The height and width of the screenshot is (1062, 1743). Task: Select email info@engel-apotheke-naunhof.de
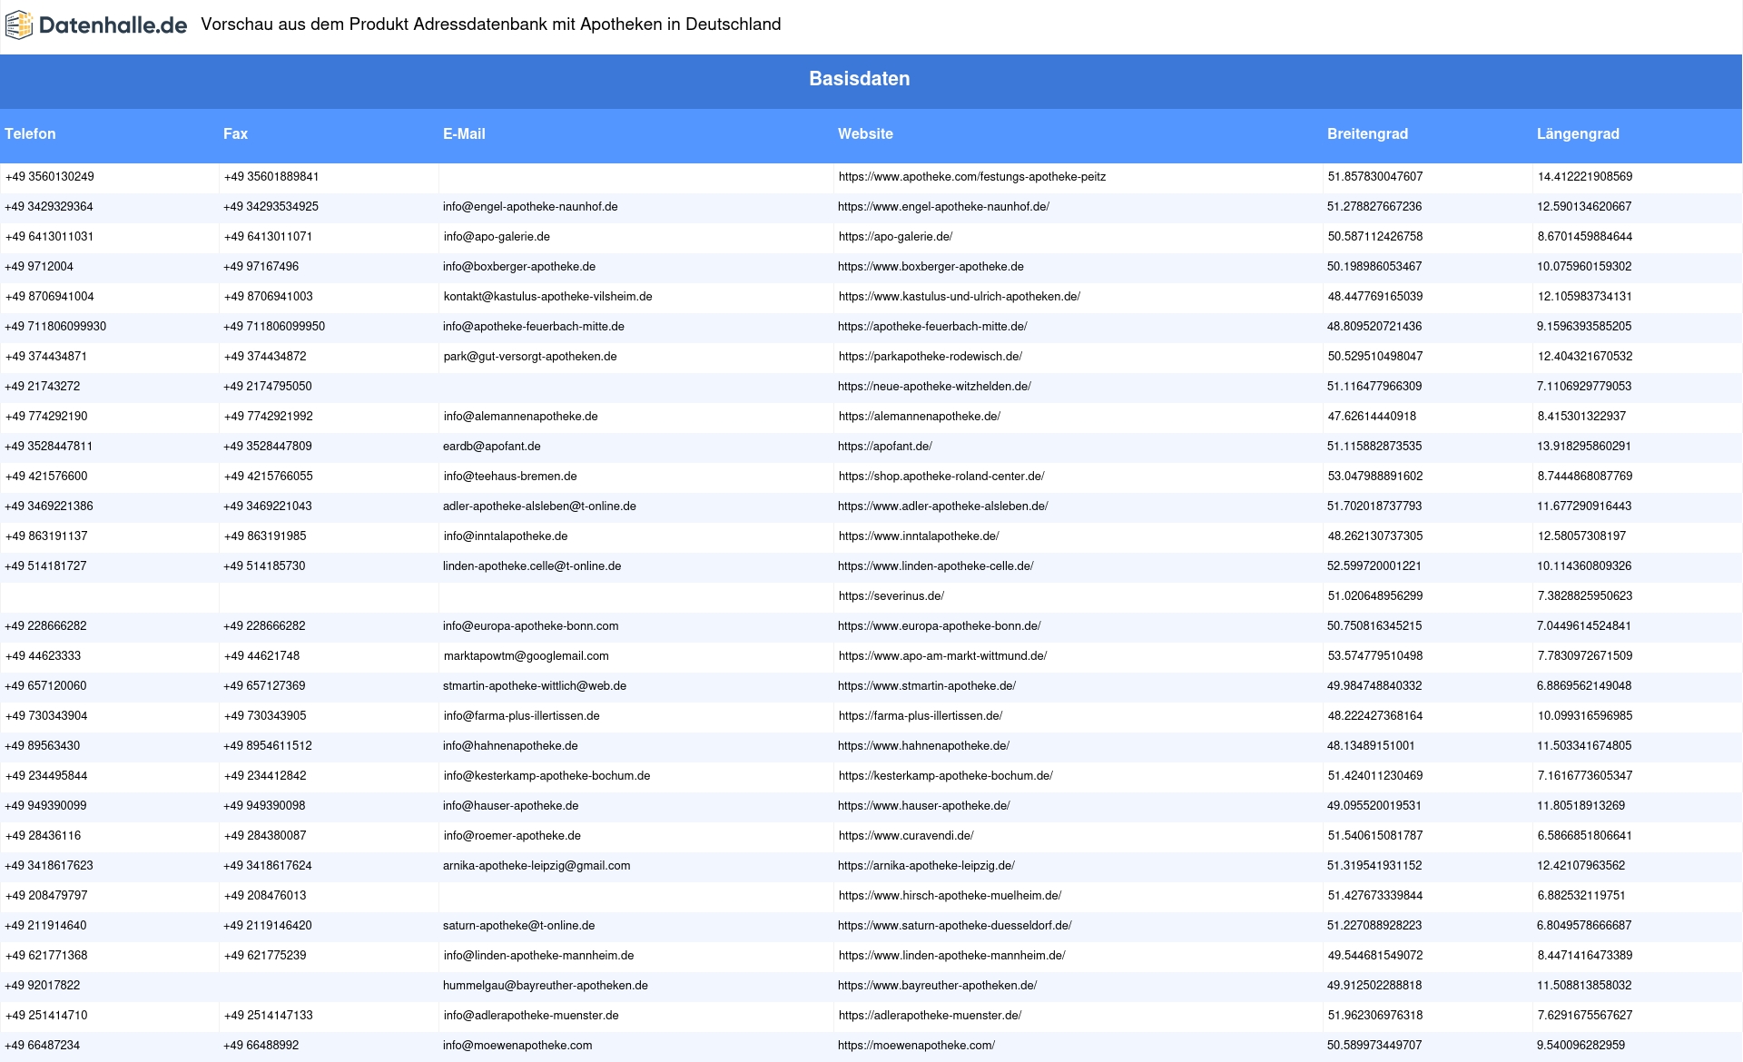click(530, 207)
